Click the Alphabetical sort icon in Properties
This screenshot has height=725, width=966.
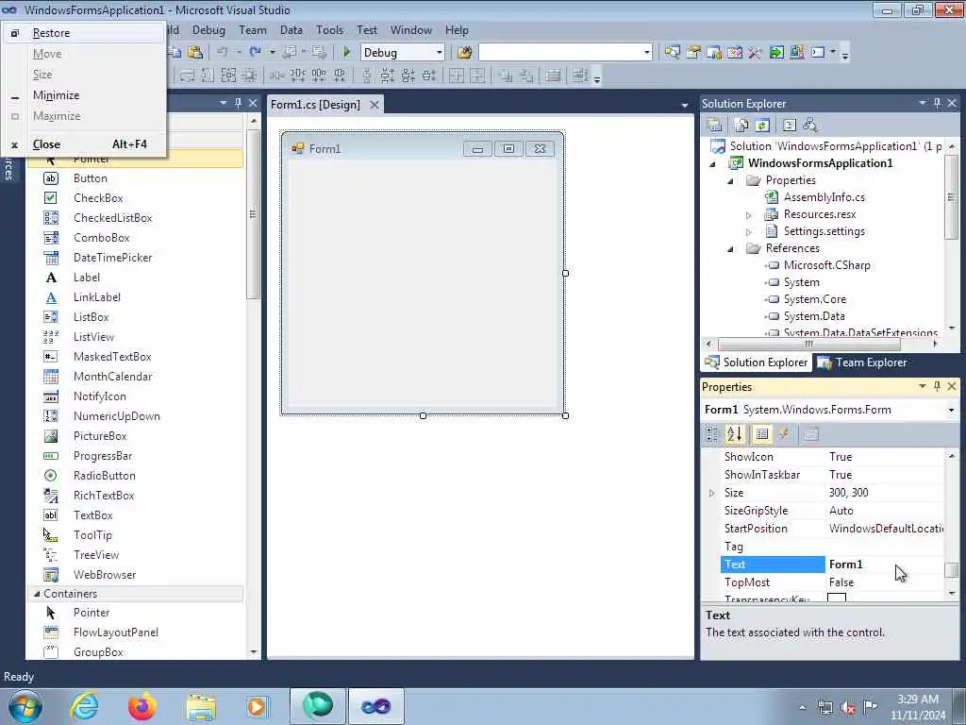click(734, 434)
